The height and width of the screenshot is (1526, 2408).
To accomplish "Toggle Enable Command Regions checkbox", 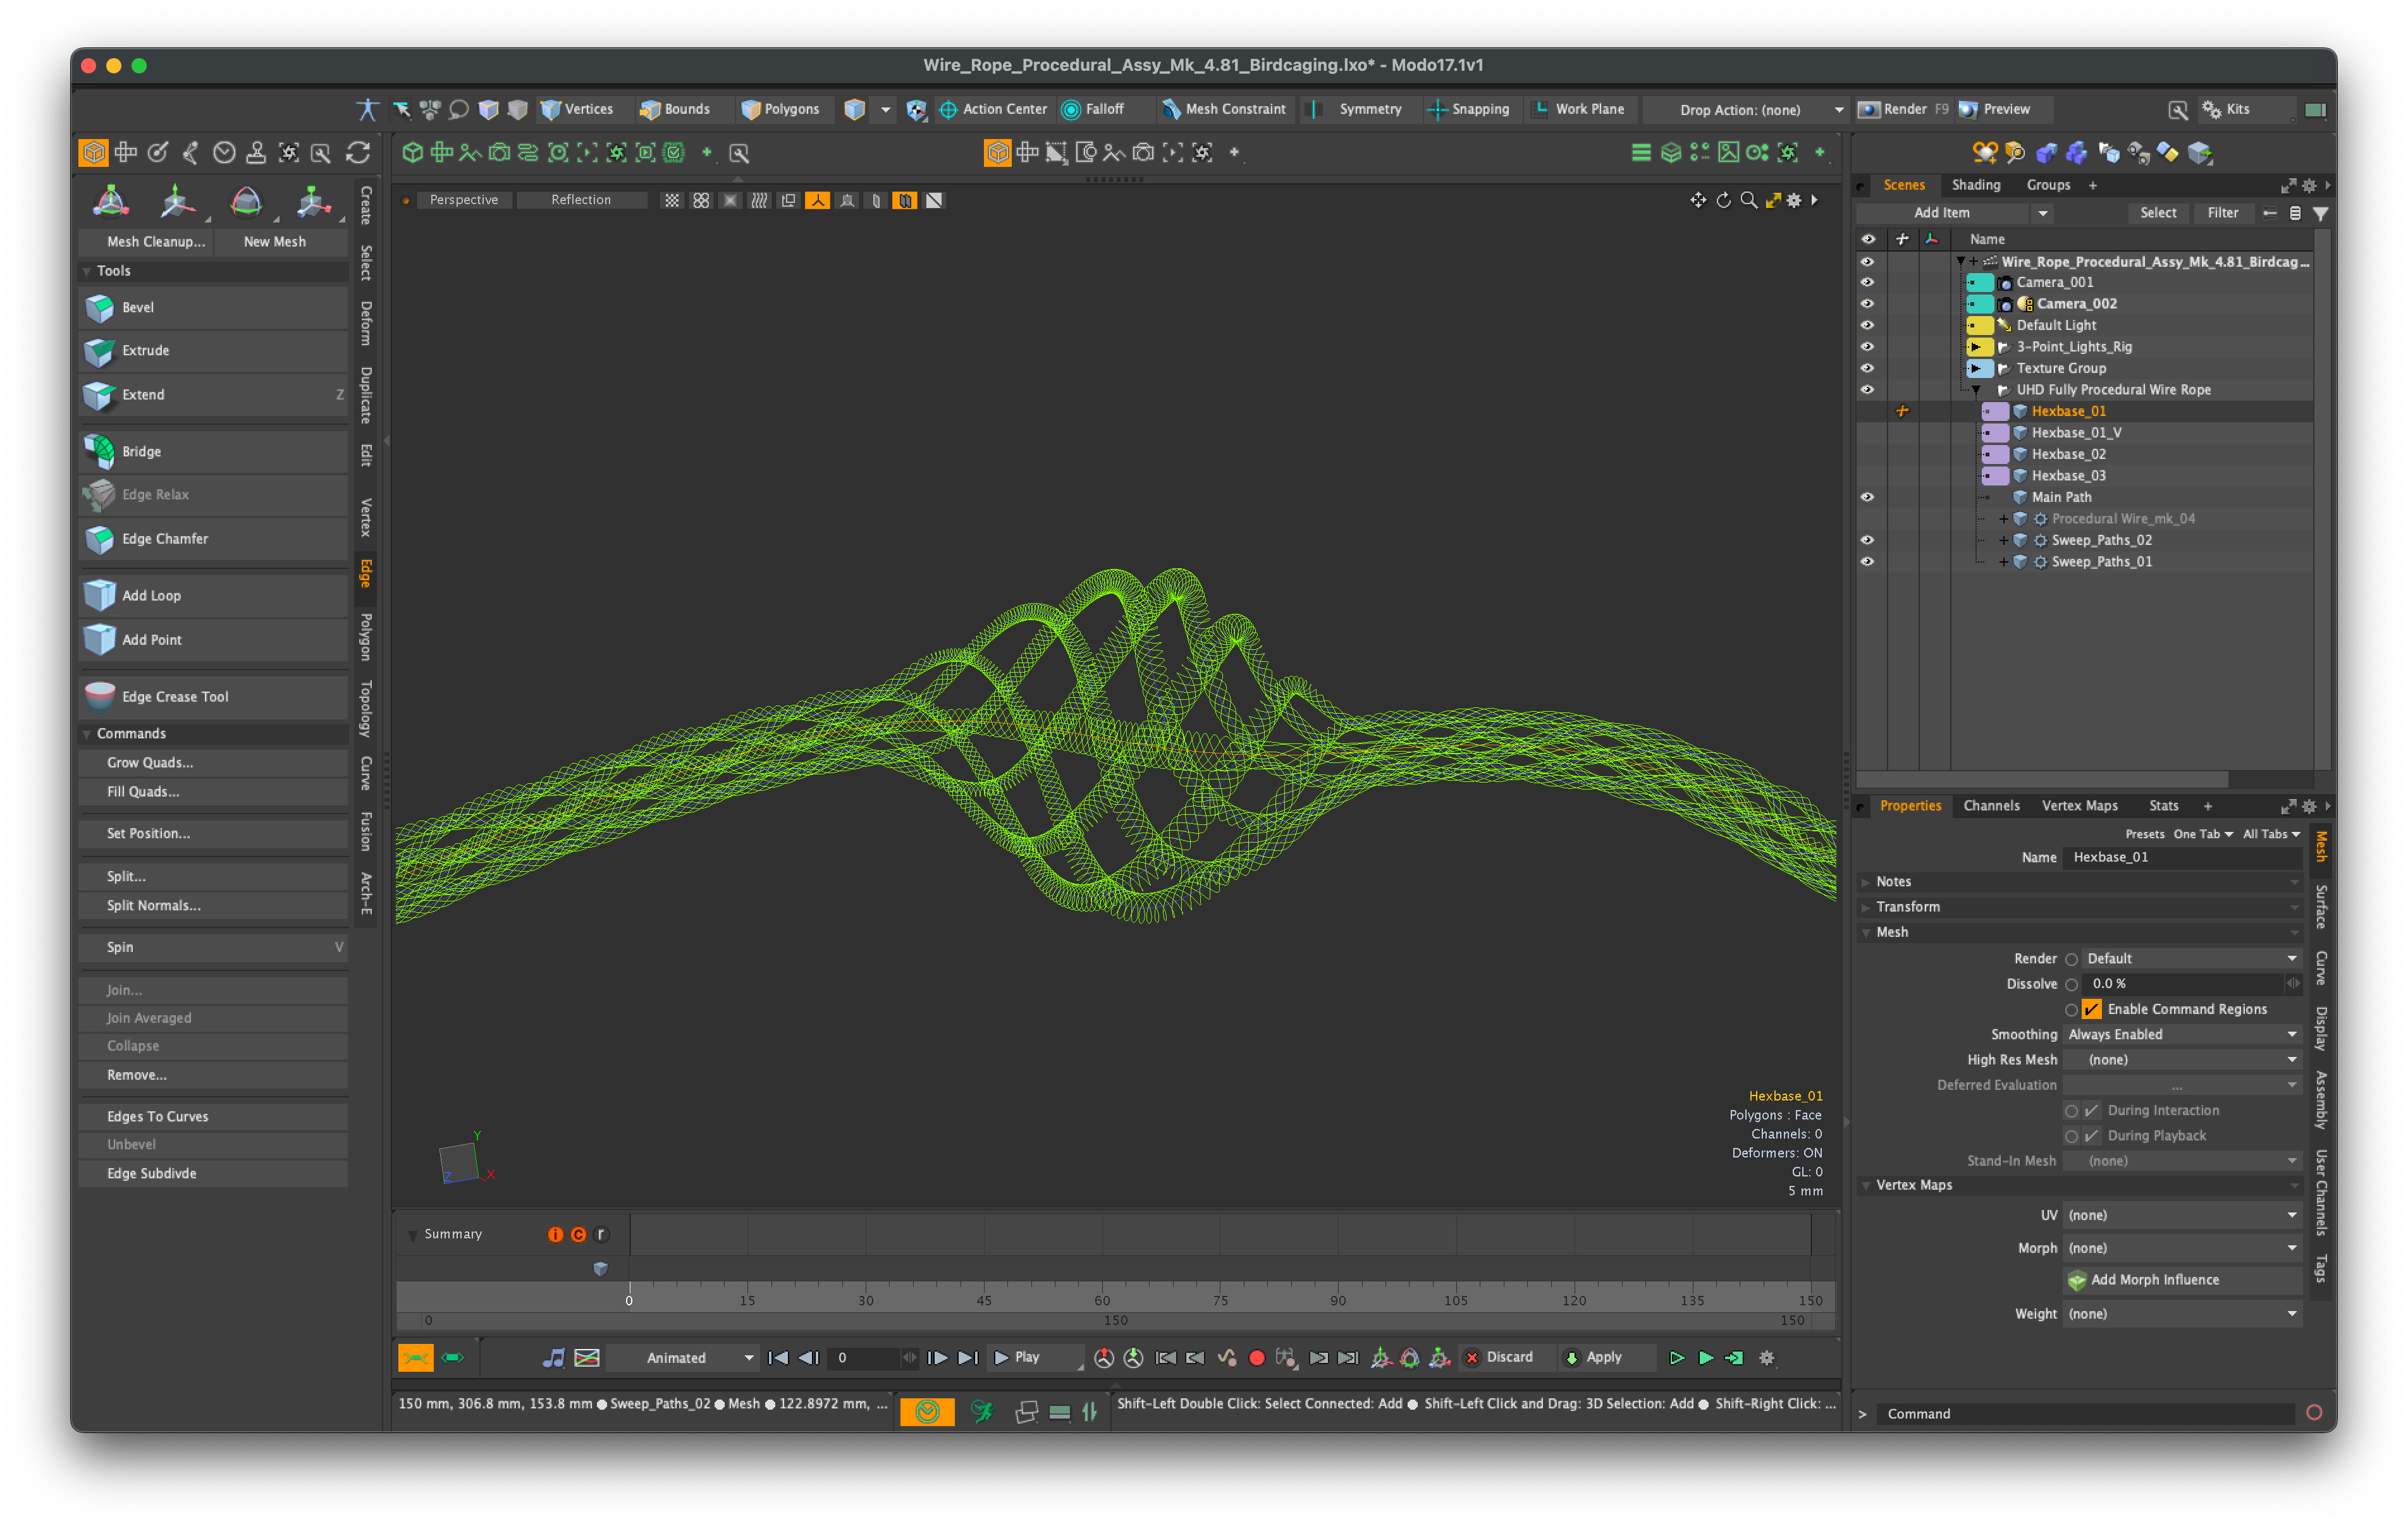I will click(x=2091, y=1009).
